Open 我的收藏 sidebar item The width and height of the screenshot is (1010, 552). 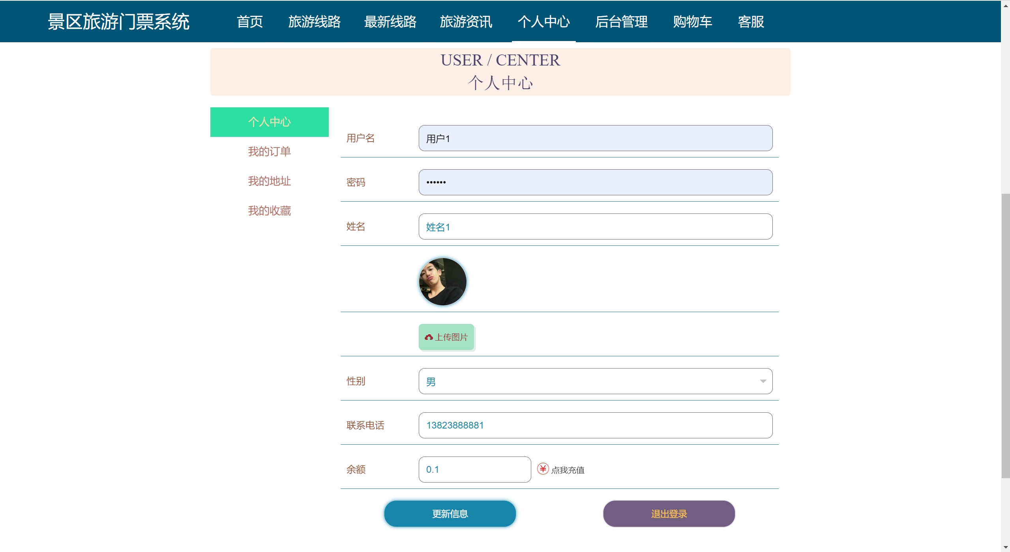(x=269, y=211)
